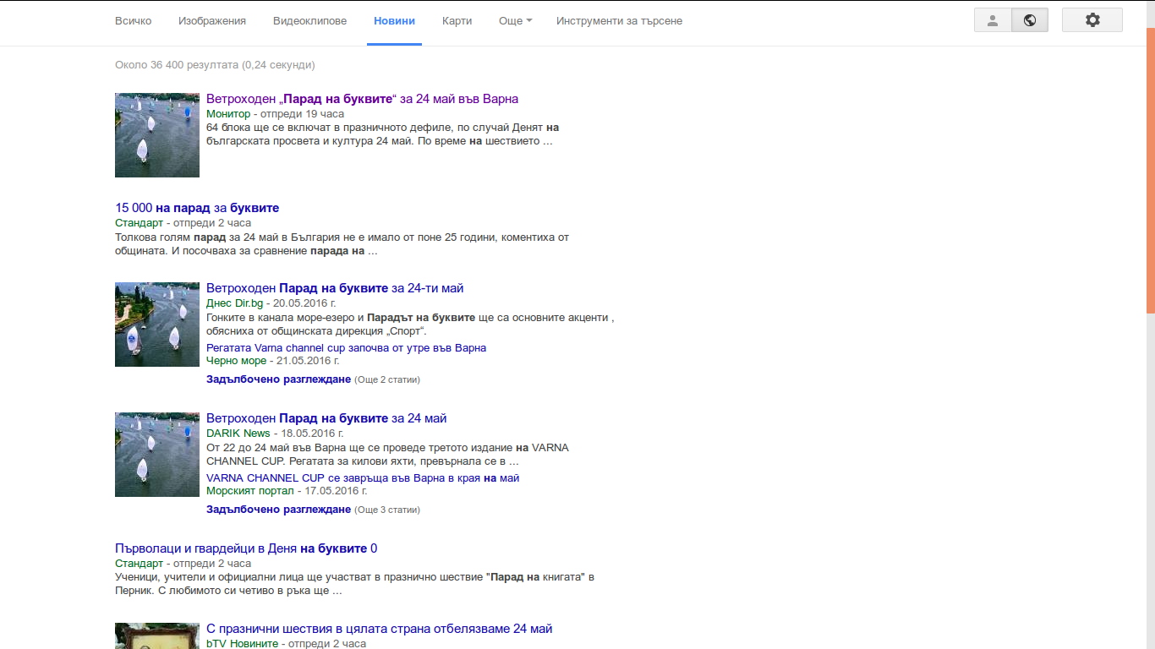Click the first result's sailboat thumbnail
Screen dimensions: 1155x649
tap(157, 135)
